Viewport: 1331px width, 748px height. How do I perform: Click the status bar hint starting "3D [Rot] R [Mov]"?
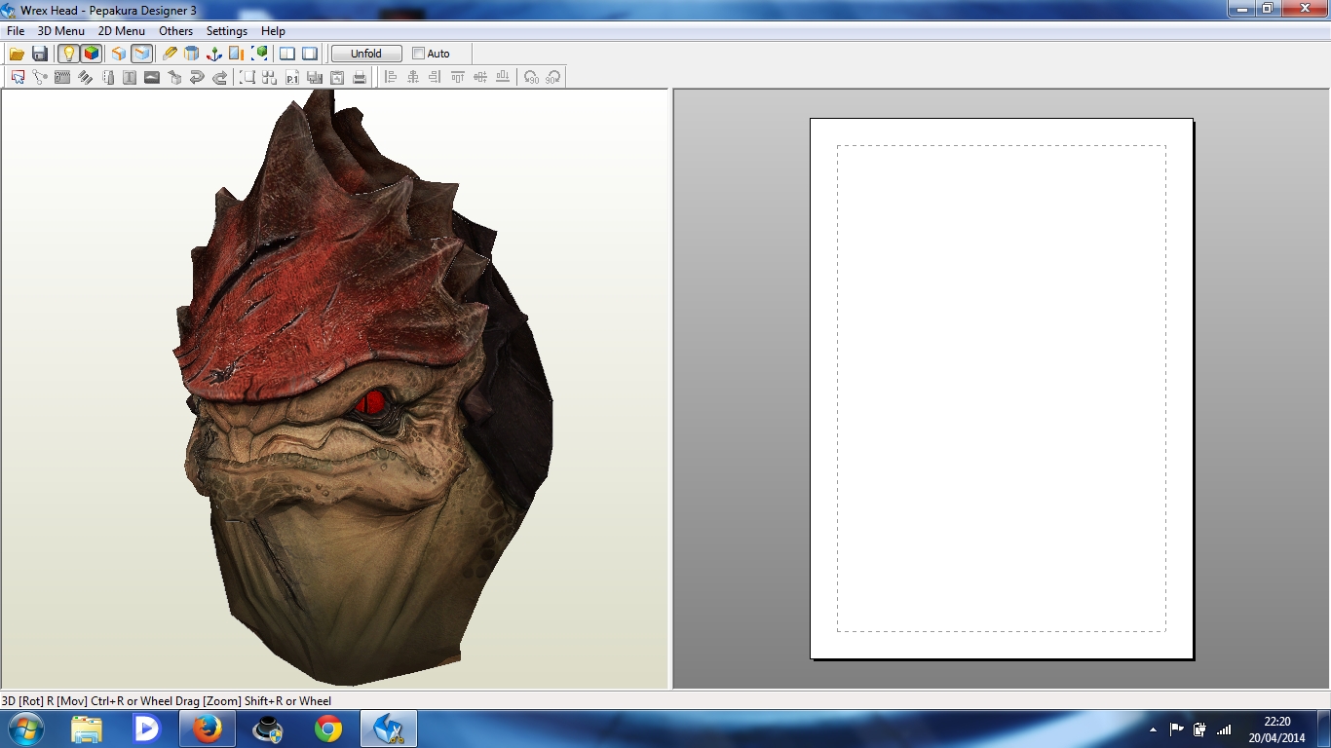[167, 701]
